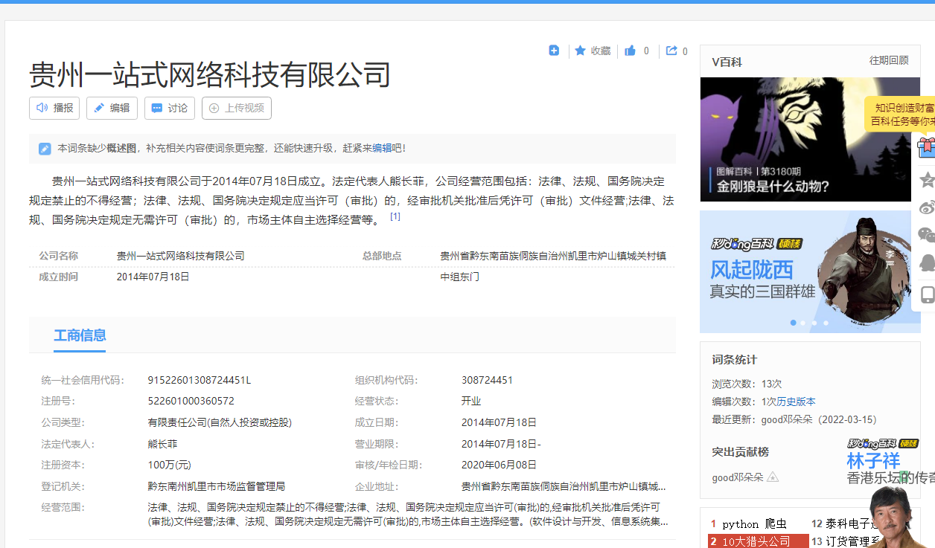
Task: Click the Weibo icon in the side toolbar
Action: 928,207
